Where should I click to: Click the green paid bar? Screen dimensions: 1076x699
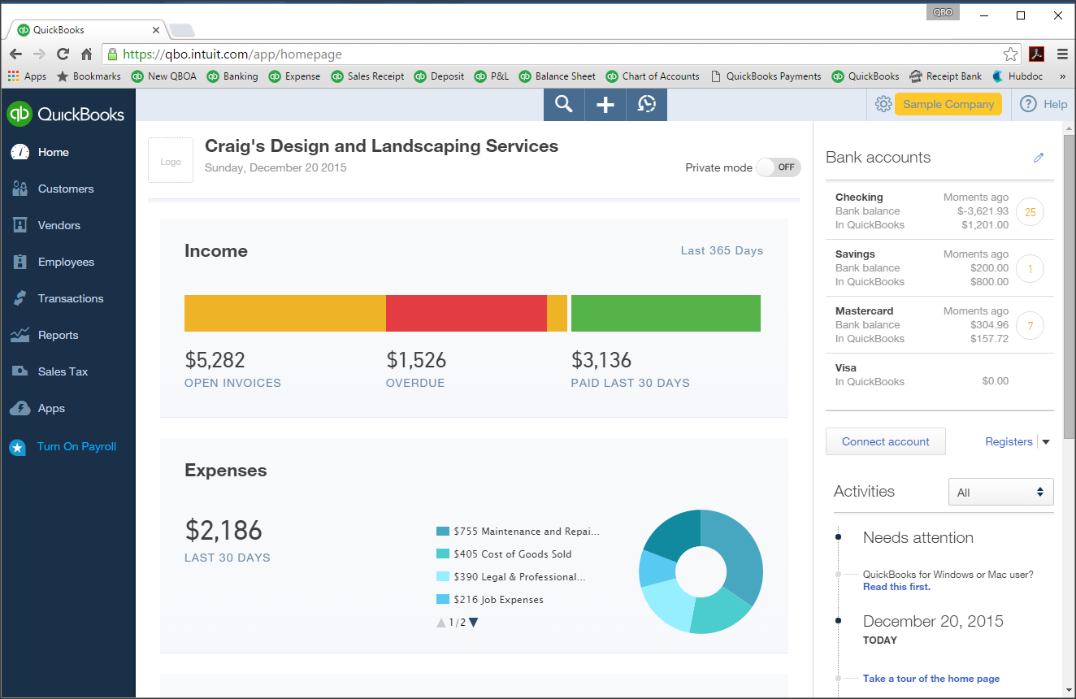pyautogui.click(x=666, y=313)
